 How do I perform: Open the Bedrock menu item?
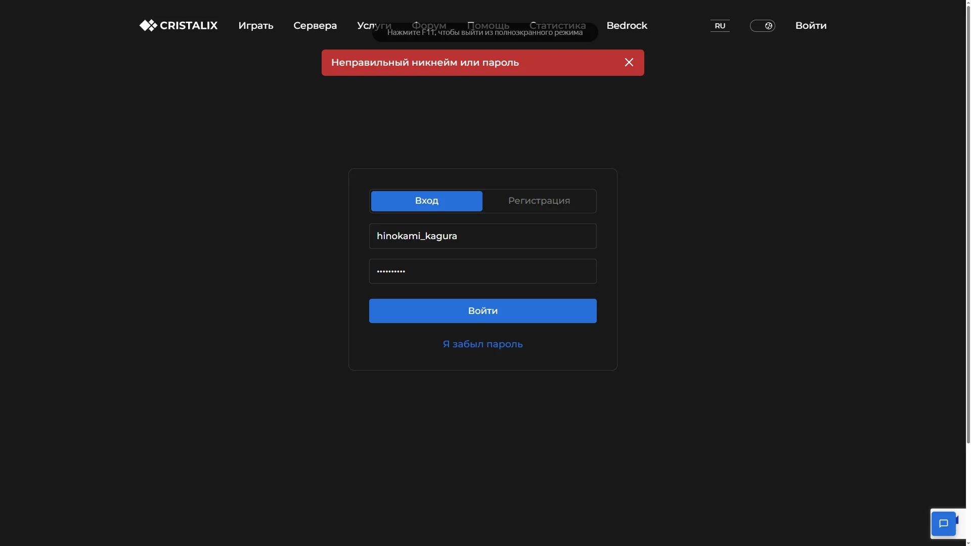(x=627, y=26)
